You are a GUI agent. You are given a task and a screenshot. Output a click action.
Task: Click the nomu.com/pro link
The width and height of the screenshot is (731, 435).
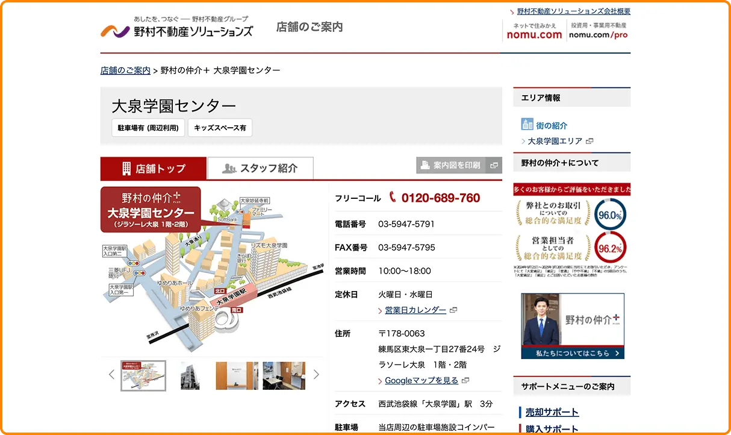[599, 34]
